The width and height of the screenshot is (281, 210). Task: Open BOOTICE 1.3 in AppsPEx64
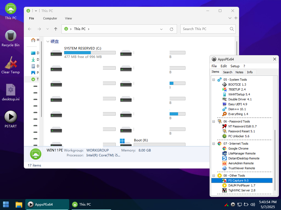pyautogui.click(x=237, y=84)
